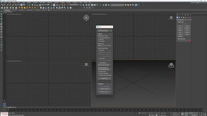Click ViewCube in the perspective viewport
207x116 pixels.
coord(171,65)
